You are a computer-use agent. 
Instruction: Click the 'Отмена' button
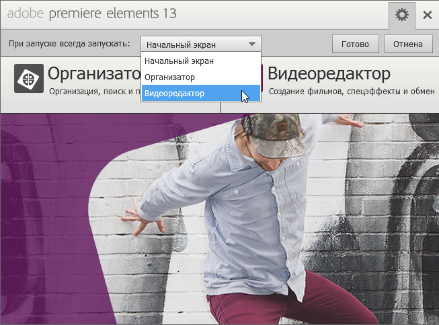[408, 44]
